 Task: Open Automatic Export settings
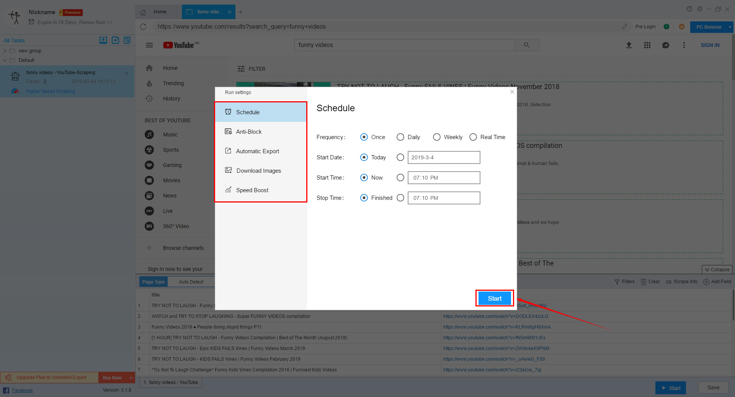[x=261, y=151]
